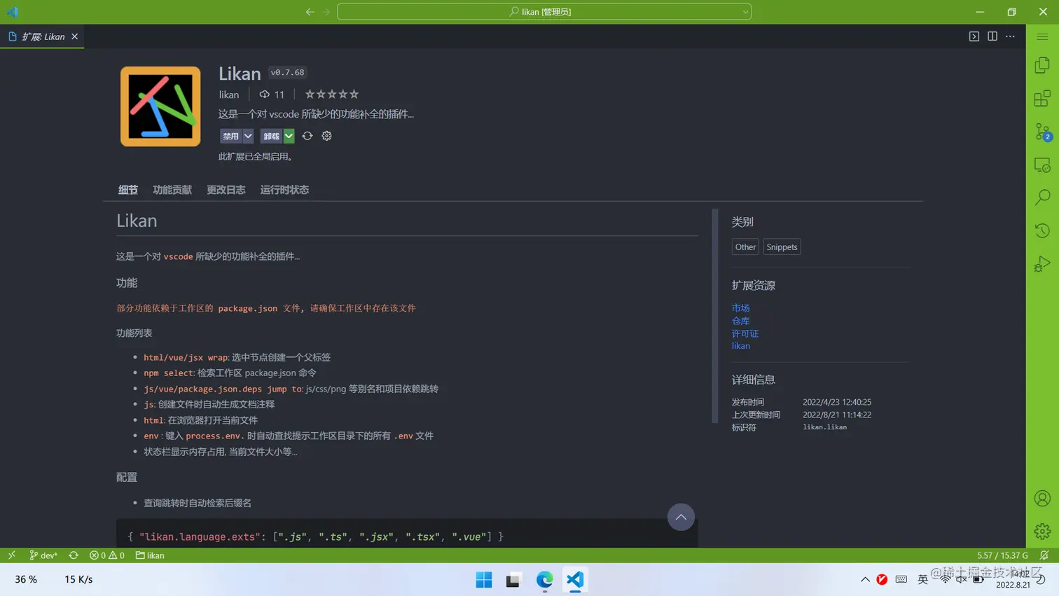Image resolution: width=1059 pixels, height=596 pixels.
Task: Click the likan.likan identifier value
Action: click(x=824, y=427)
